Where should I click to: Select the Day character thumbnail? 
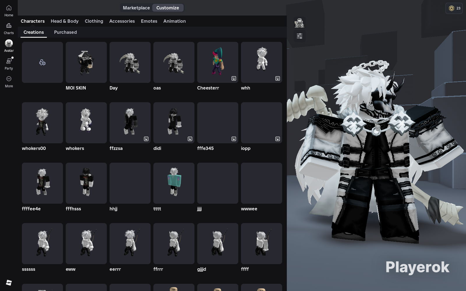[x=130, y=62]
